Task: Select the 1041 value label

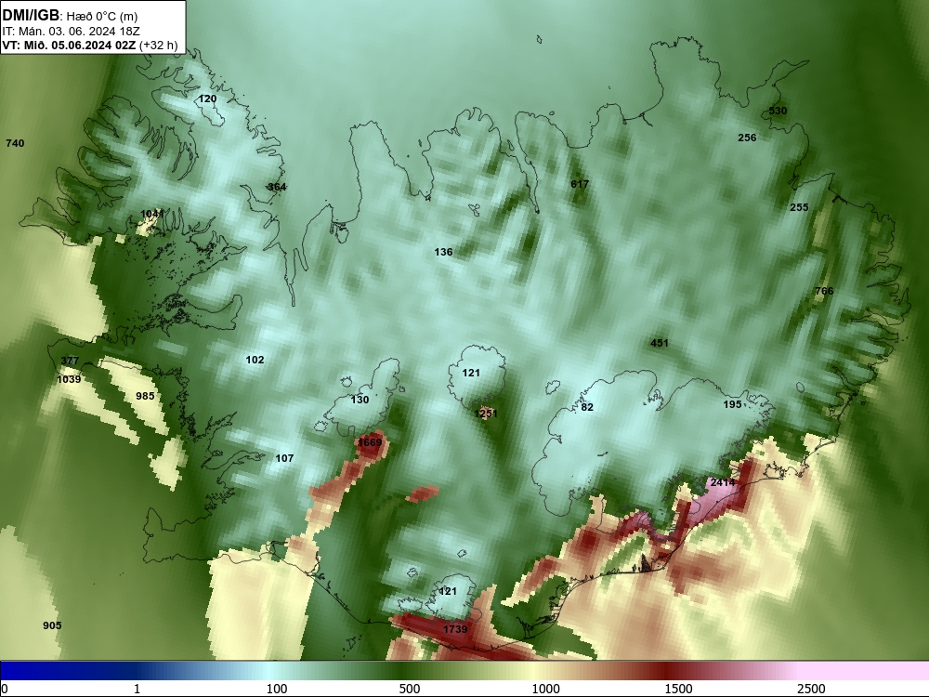Action: [x=152, y=214]
